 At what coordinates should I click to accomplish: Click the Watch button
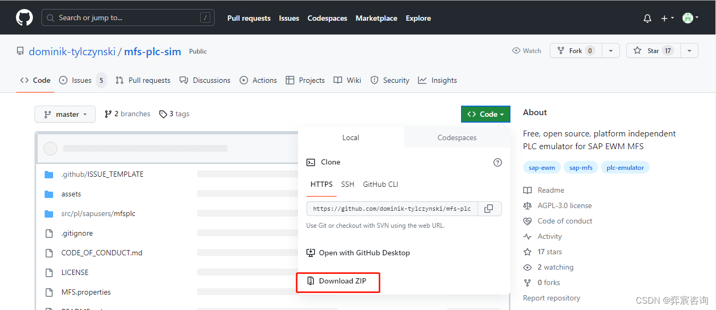coord(527,51)
